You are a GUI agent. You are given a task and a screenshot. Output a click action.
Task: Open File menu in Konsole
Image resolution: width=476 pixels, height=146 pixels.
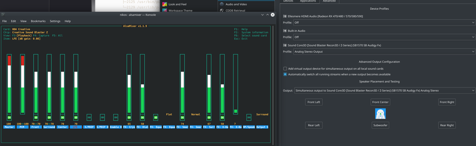click(4, 21)
